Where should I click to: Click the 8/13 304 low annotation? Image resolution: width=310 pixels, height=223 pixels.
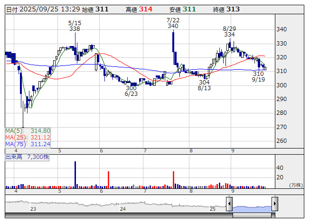(x=204, y=85)
